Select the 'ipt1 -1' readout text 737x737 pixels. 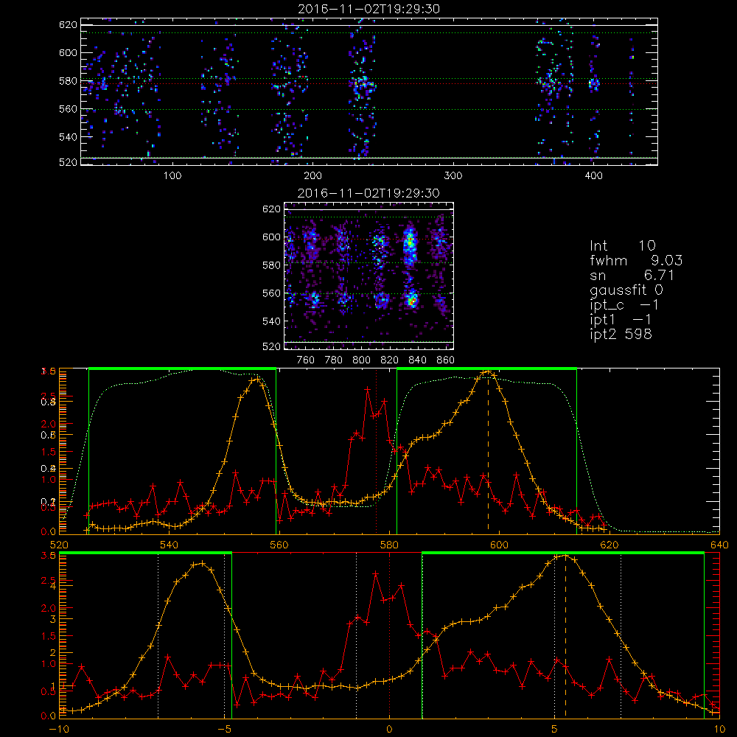(x=621, y=320)
